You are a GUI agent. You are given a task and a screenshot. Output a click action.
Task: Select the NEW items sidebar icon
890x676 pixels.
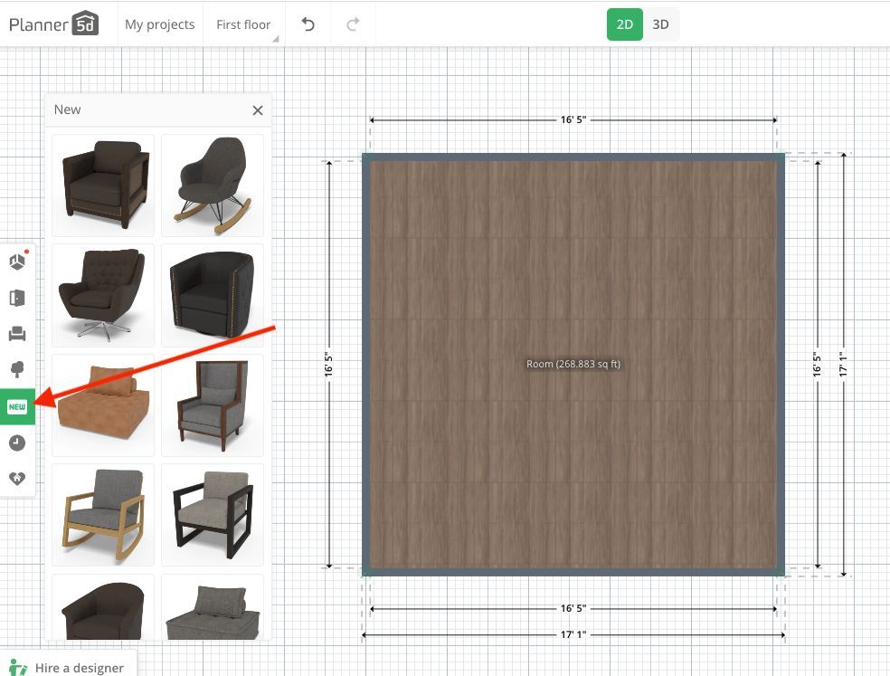pyautogui.click(x=17, y=406)
